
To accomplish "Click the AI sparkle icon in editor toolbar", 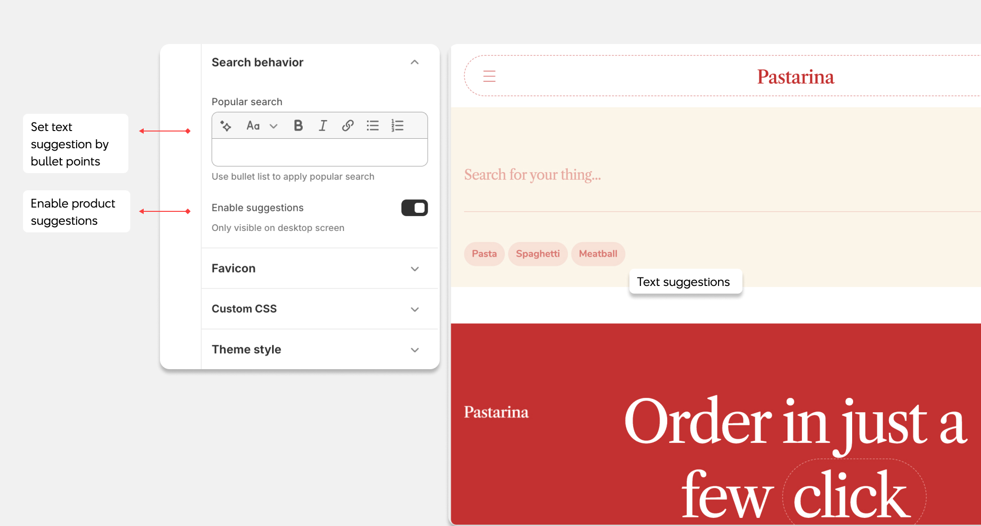I will [226, 125].
